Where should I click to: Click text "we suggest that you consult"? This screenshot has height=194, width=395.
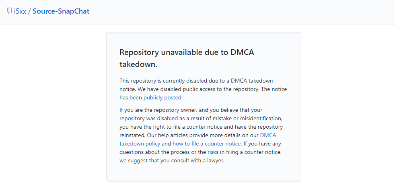pos(151,161)
